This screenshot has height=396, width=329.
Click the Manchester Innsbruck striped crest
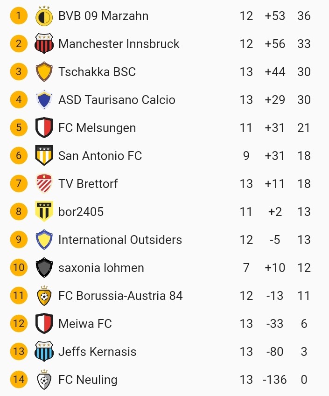point(44,44)
